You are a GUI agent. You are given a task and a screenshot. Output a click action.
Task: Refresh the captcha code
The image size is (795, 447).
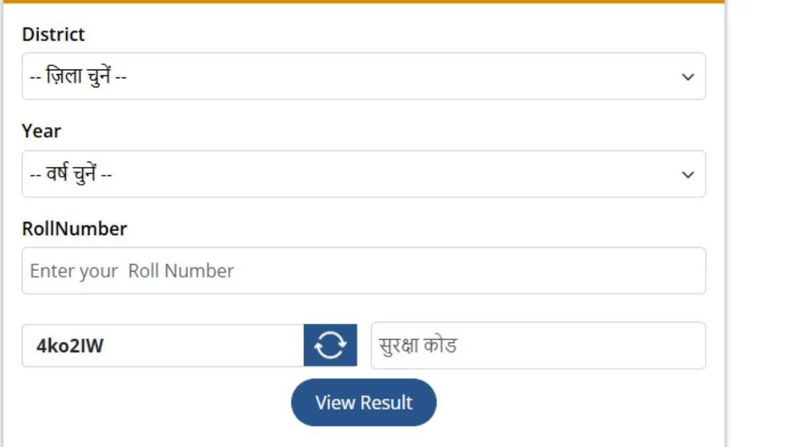tap(330, 345)
